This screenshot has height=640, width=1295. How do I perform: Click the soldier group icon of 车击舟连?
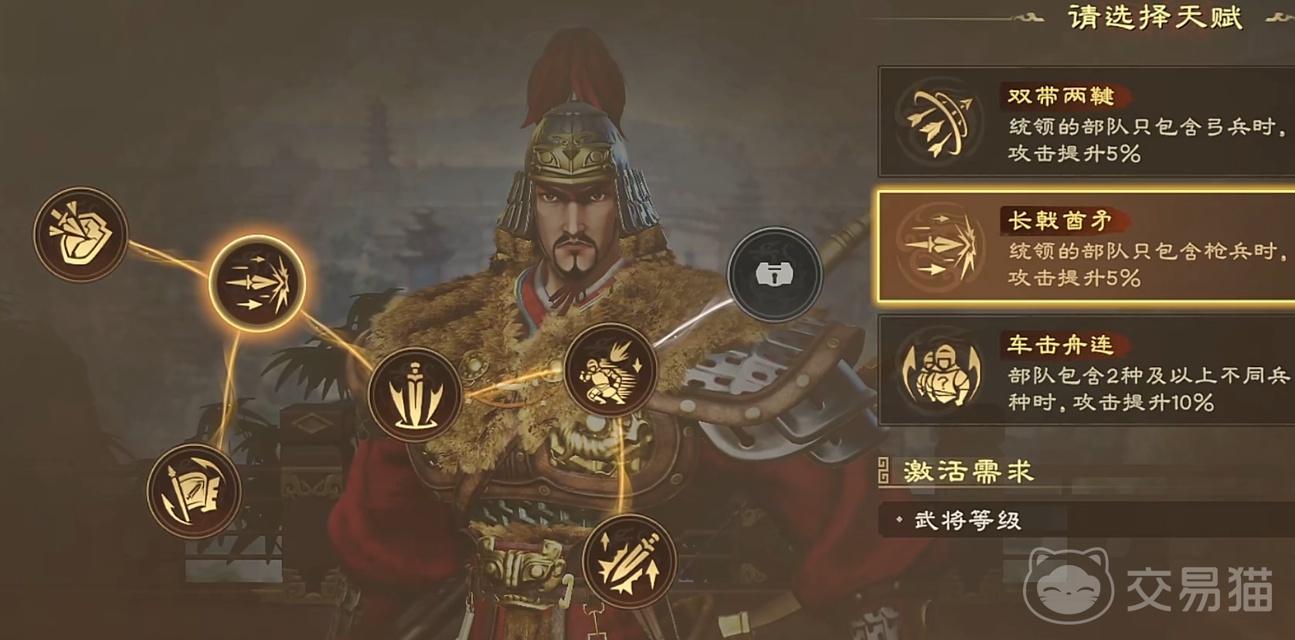(940, 372)
